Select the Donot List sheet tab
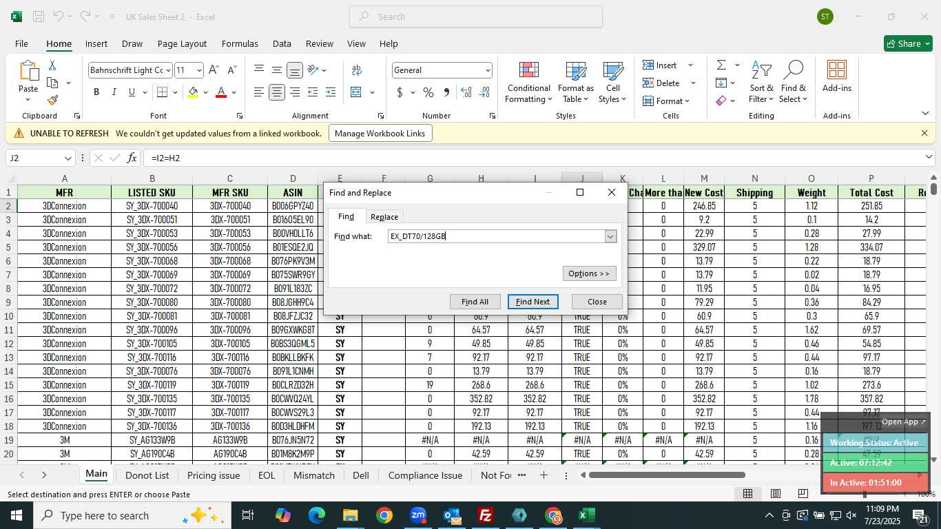 (x=147, y=475)
